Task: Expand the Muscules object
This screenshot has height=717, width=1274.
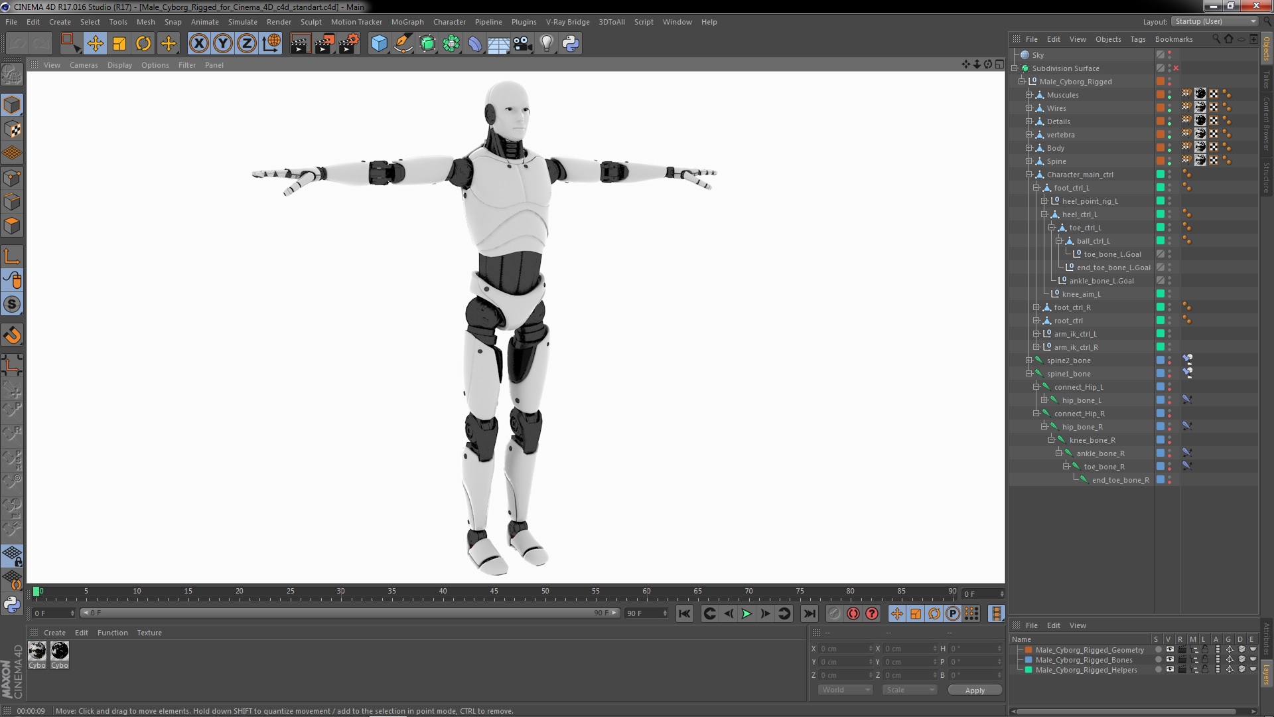Action: coord(1029,95)
